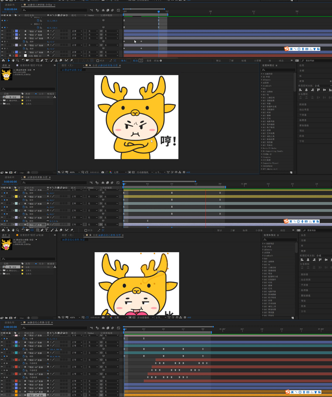Select the Roto Brush tool above the 比心 preview
332x397 pixels.
pyautogui.click(x=66, y=230)
